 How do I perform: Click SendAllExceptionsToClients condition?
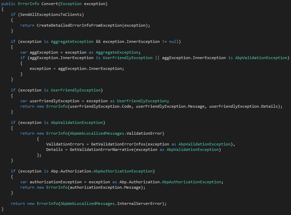click(x=51, y=15)
